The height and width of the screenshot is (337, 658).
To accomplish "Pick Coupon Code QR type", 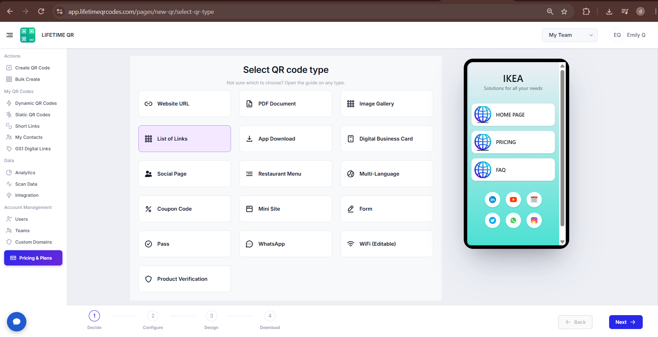I will tap(185, 209).
